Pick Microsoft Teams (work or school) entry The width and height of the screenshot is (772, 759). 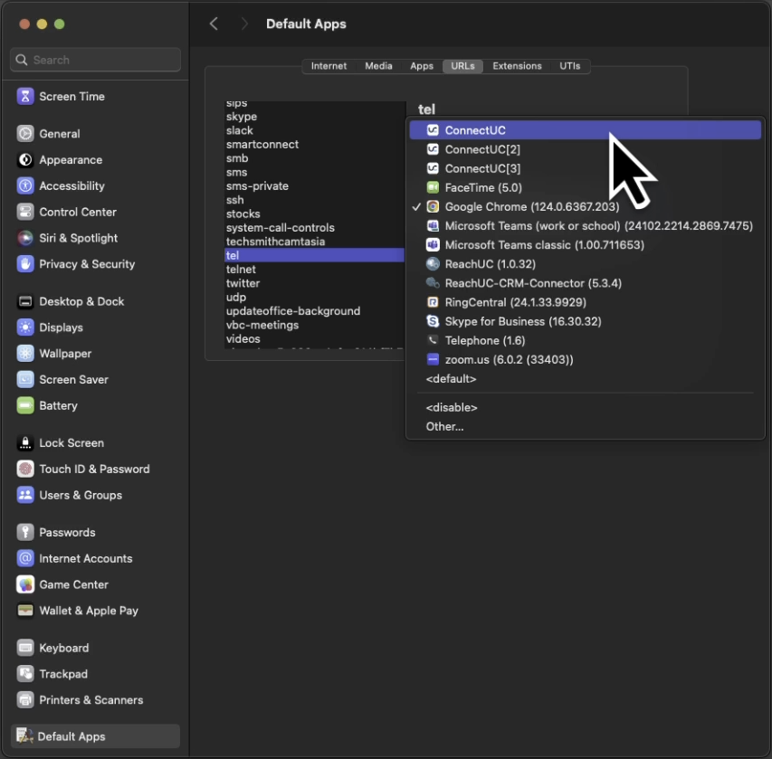point(585,226)
